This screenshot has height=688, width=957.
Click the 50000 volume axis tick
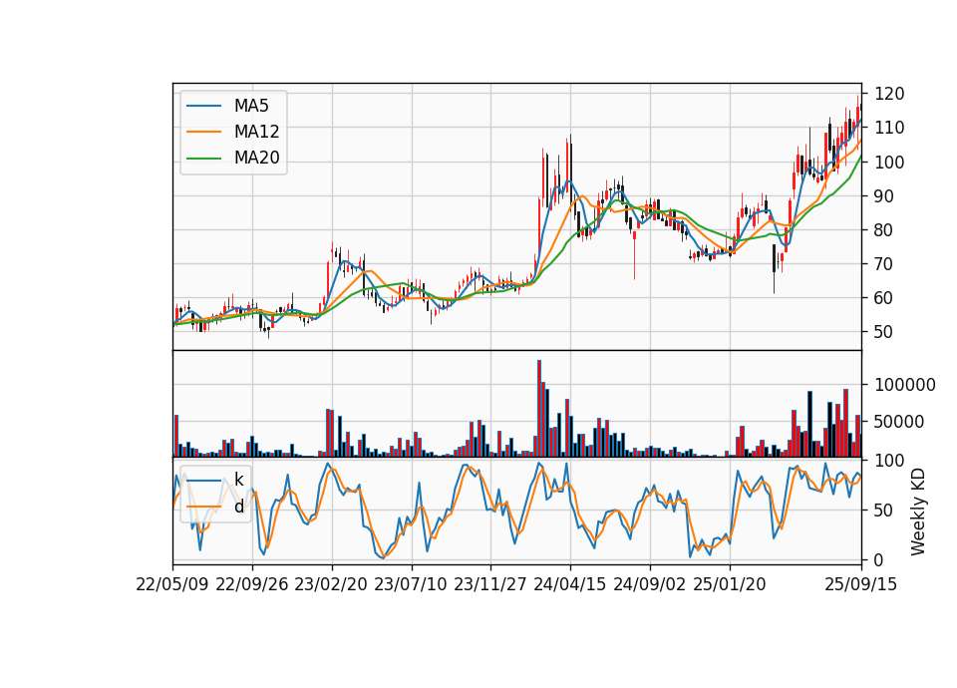899,422
